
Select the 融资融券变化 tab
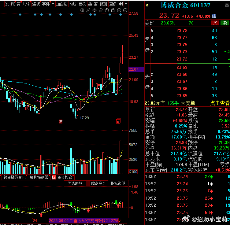click(14, 177)
